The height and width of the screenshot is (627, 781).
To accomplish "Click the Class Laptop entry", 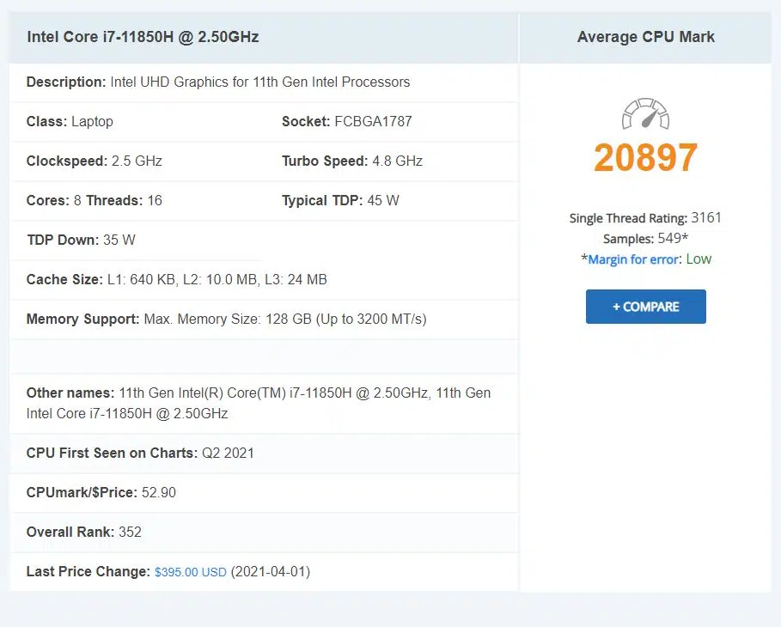I will (70, 122).
